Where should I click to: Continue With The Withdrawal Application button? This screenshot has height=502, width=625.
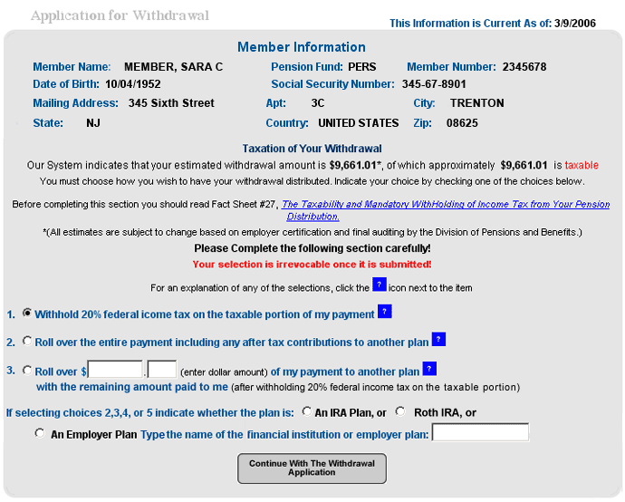coord(312,468)
